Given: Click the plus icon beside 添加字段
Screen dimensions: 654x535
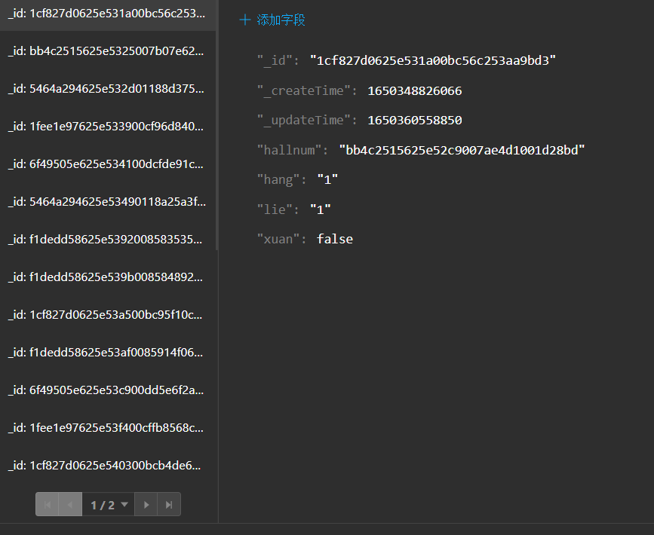Looking at the screenshot, I should [x=244, y=20].
